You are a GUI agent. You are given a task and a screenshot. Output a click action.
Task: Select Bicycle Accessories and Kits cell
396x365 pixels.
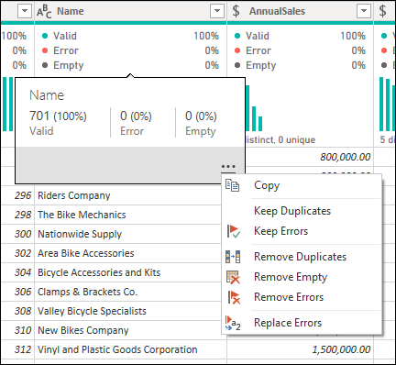(x=128, y=272)
